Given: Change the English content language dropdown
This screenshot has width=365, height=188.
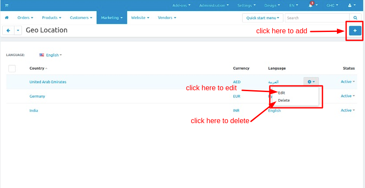Looking at the screenshot, I should coord(54,55).
